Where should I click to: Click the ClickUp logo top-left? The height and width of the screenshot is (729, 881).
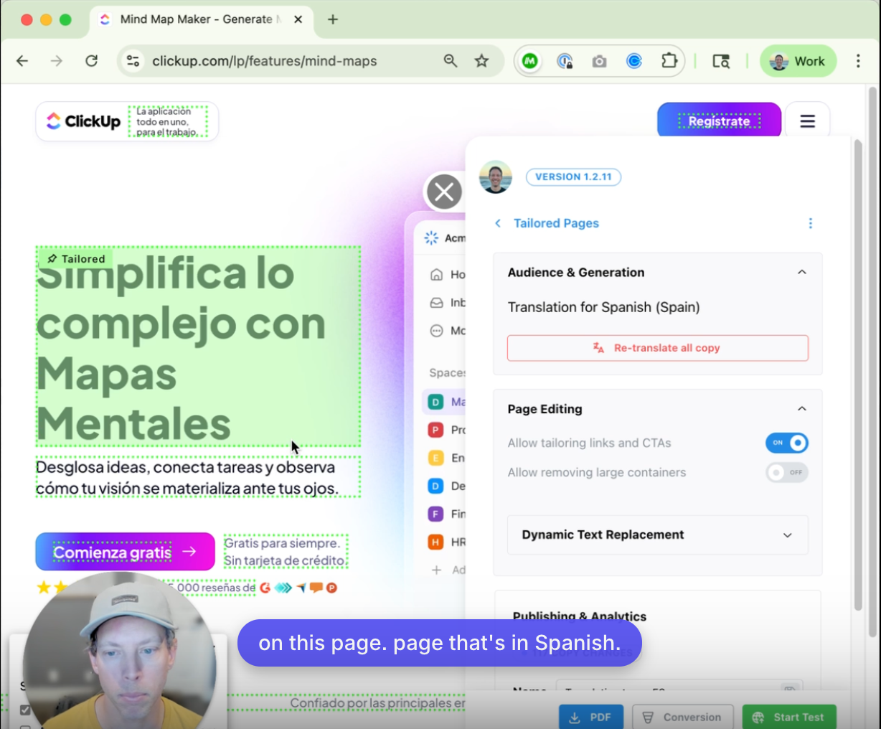pos(83,121)
